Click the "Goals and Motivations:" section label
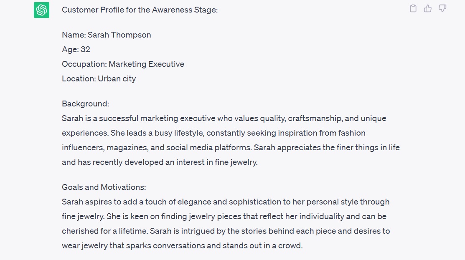The height and width of the screenshot is (260, 465). click(104, 187)
